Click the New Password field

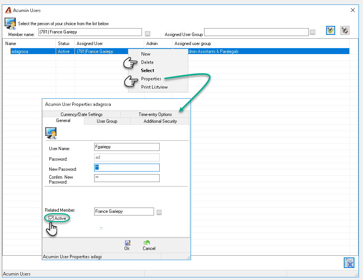127,167
